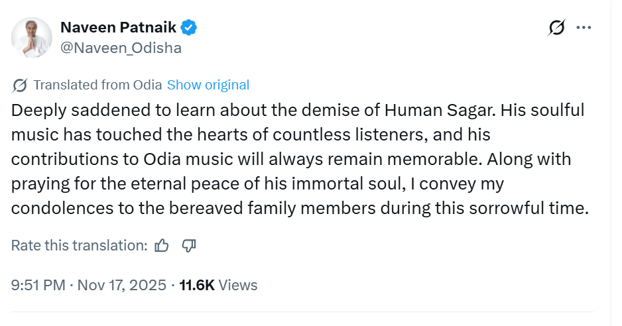Image resolution: width=622 pixels, height=326 pixels.
Task: Open the three-dot more options menu
Action: tap(584, 28)
